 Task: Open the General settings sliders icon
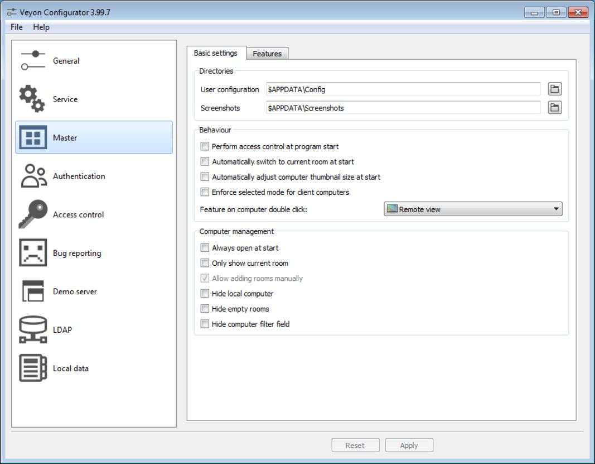[33, 61]
